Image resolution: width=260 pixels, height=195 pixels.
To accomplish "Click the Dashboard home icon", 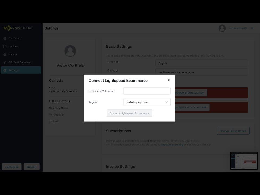I will 5,39.
